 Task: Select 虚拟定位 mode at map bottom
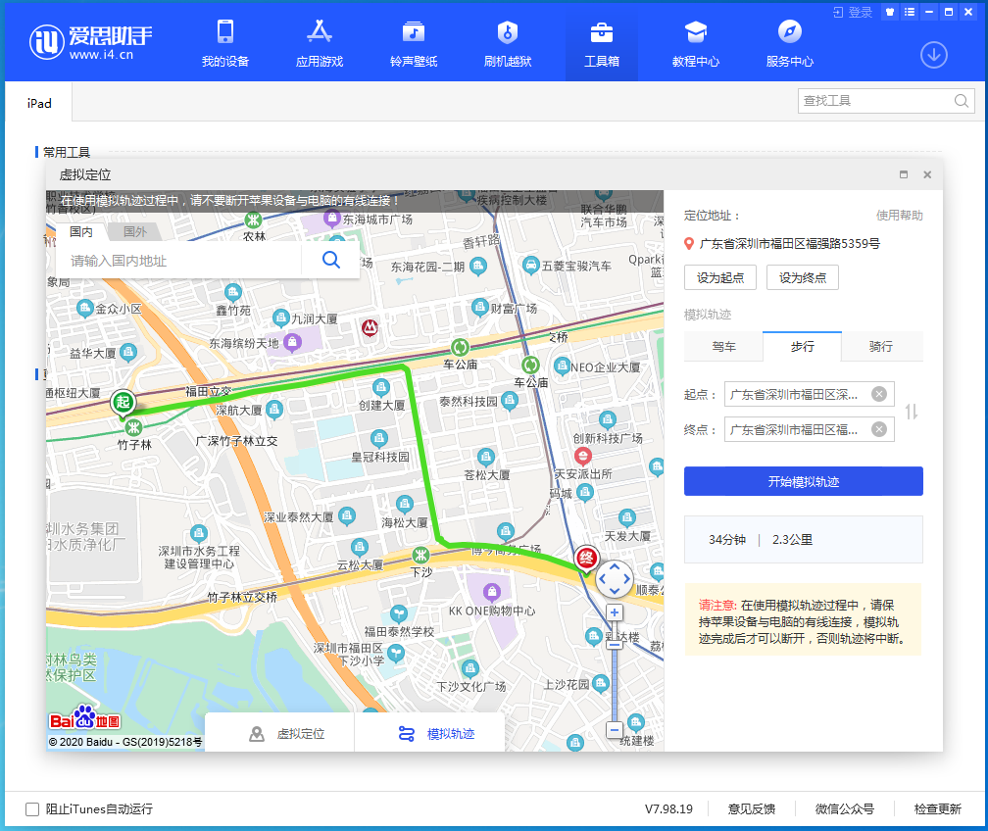[x=280, y=734]
